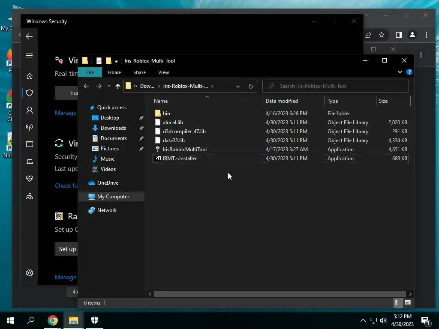
Task: Open Pictures in navigation pane
Action: tap(109, 149)
